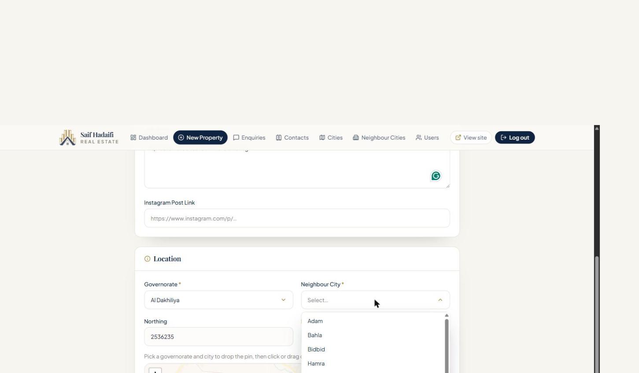Image resolution: width=639 pixels, height=373 pixels.
Task: Open the Governorate dropdown showing Al Dakhiliya
Action: (x=218, y=300)
